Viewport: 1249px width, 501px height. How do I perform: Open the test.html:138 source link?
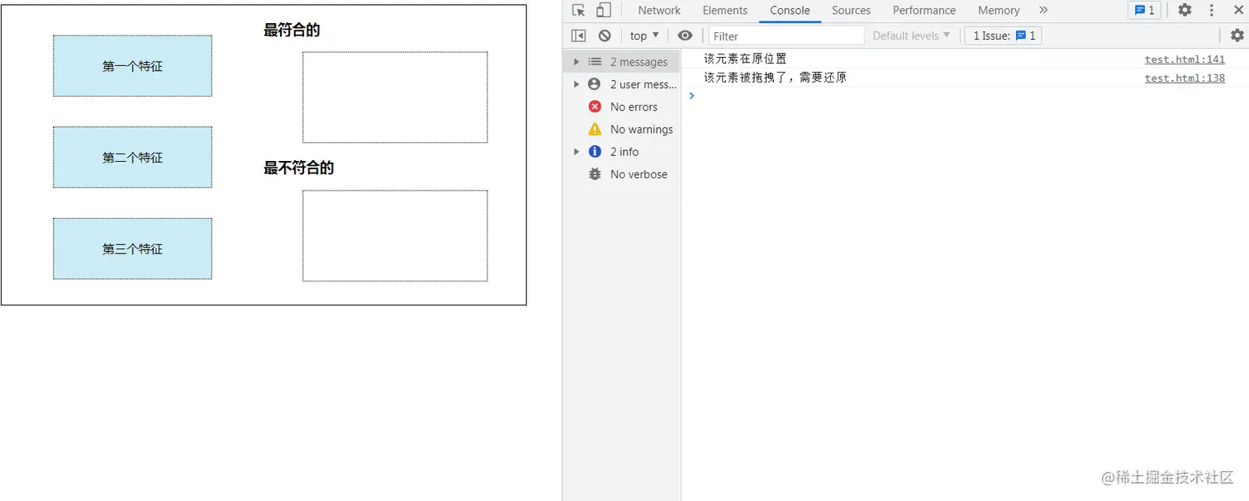coord(1185,78)
